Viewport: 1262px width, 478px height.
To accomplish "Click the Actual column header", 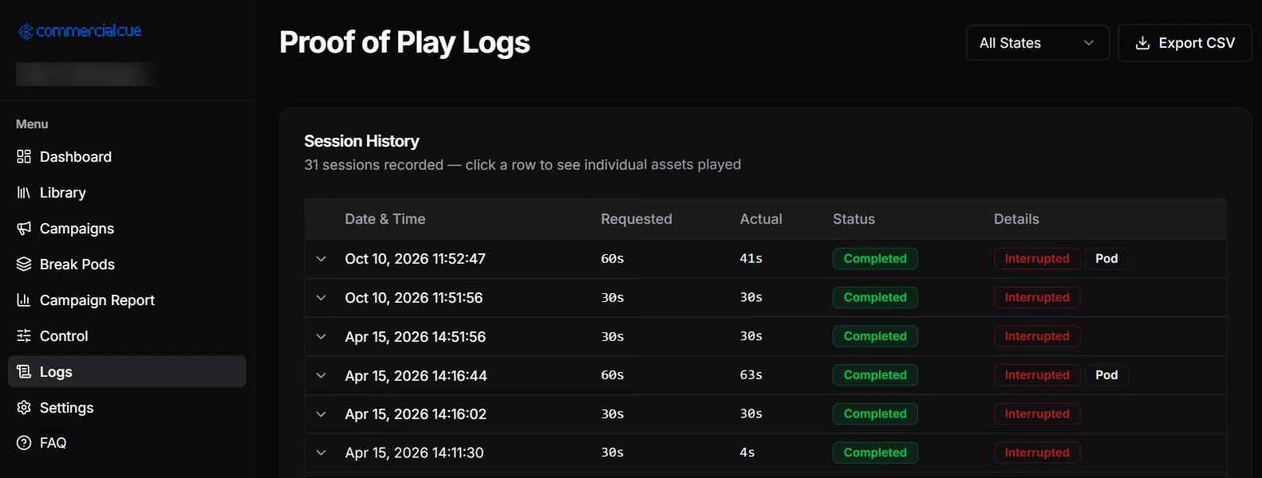I will [x=761, y=219].
